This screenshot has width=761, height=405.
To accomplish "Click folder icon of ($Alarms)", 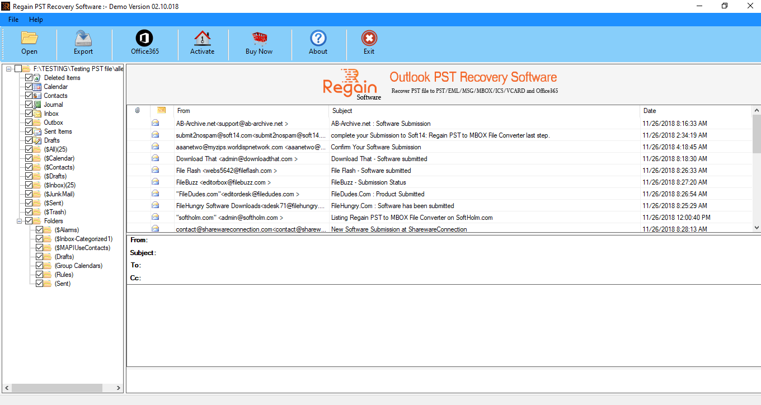I will tap(48, 230).
